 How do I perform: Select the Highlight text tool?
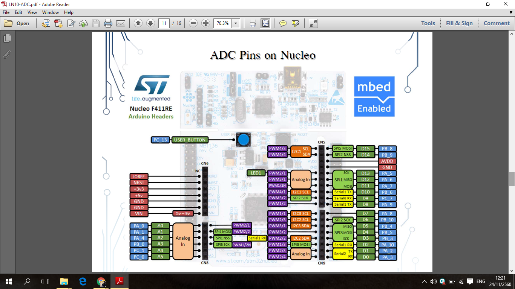pos(296,23)
